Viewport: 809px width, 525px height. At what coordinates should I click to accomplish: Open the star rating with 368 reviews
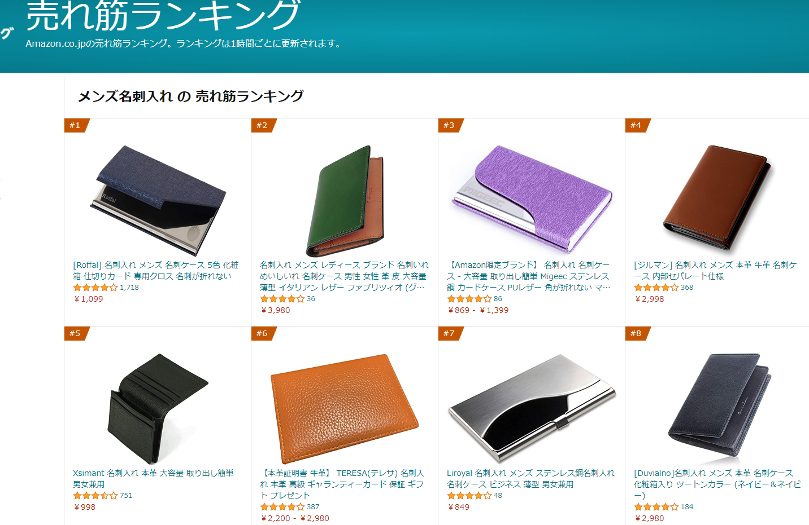tap(656, 288)
